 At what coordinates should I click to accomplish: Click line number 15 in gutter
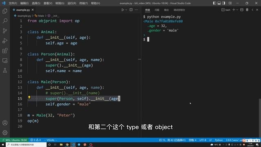coord(20,98)
